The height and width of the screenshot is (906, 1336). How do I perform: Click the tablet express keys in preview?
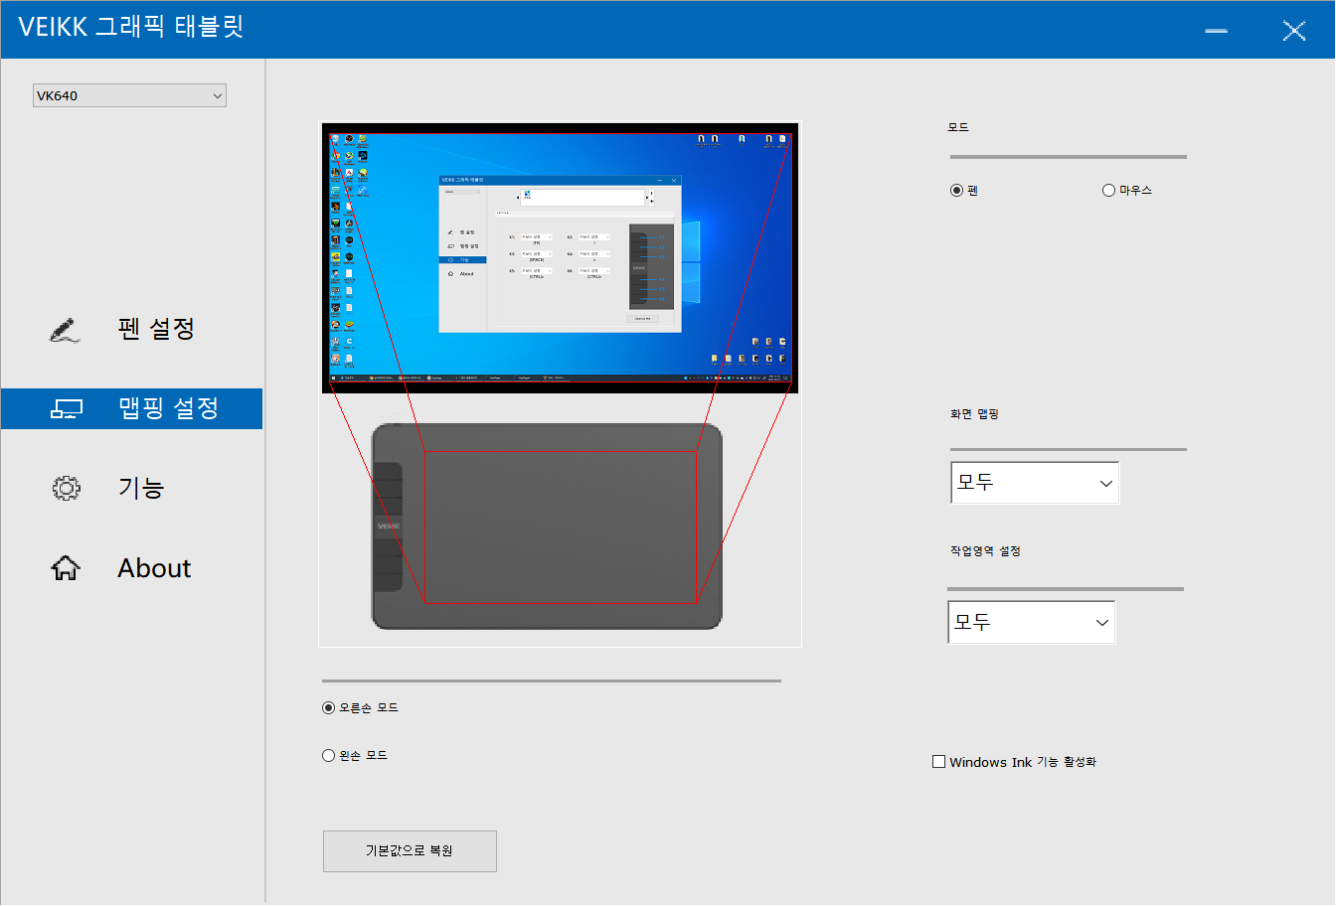[x=389, y=527]
